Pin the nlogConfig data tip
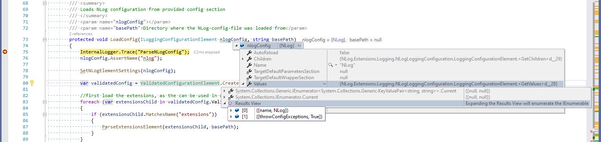The height and width of the screenshot is (142, 601). click(x=299, y=46)
